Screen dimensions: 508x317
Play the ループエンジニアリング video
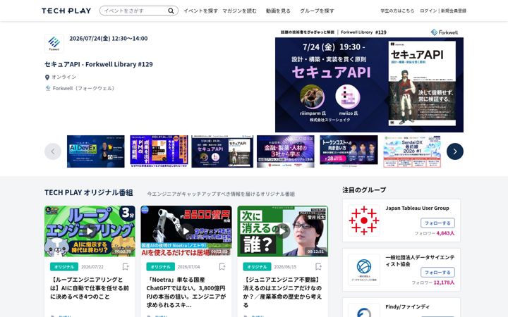[90, 231]
